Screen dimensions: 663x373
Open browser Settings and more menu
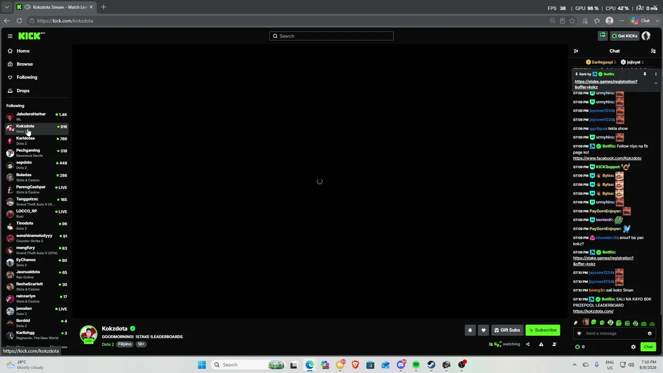(622, 21)
